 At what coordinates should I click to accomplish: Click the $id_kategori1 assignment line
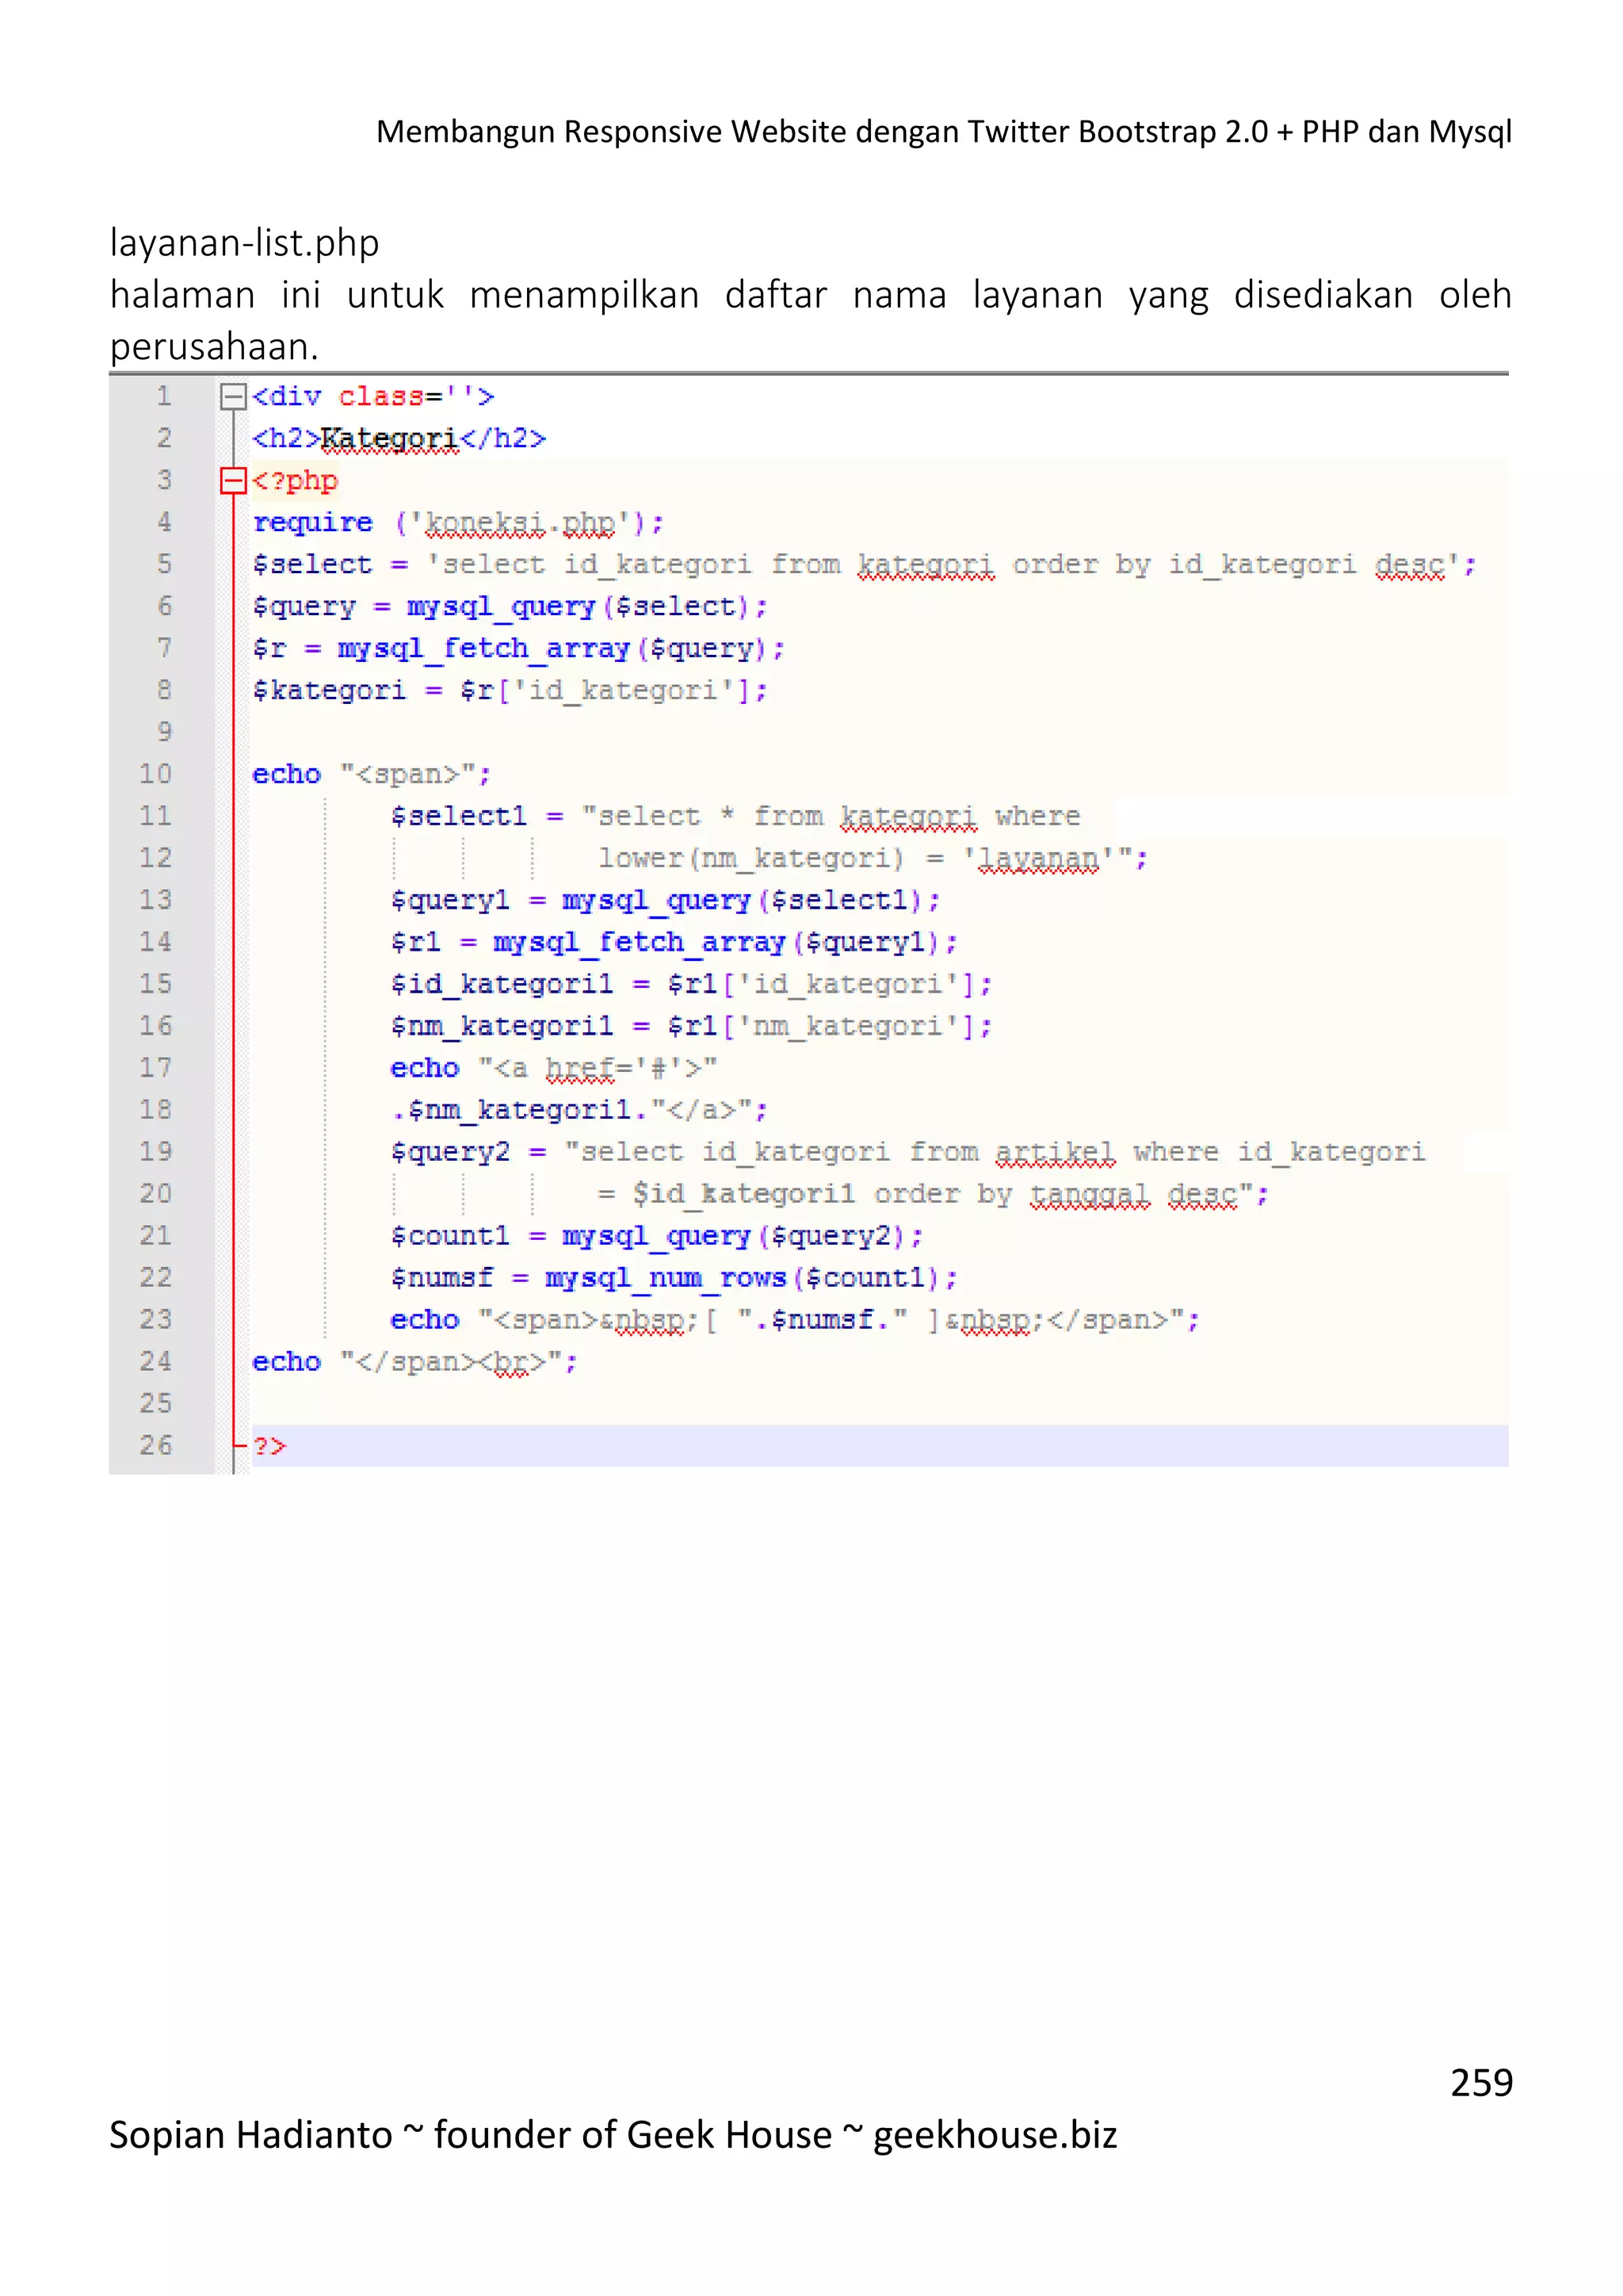(692, 985)
